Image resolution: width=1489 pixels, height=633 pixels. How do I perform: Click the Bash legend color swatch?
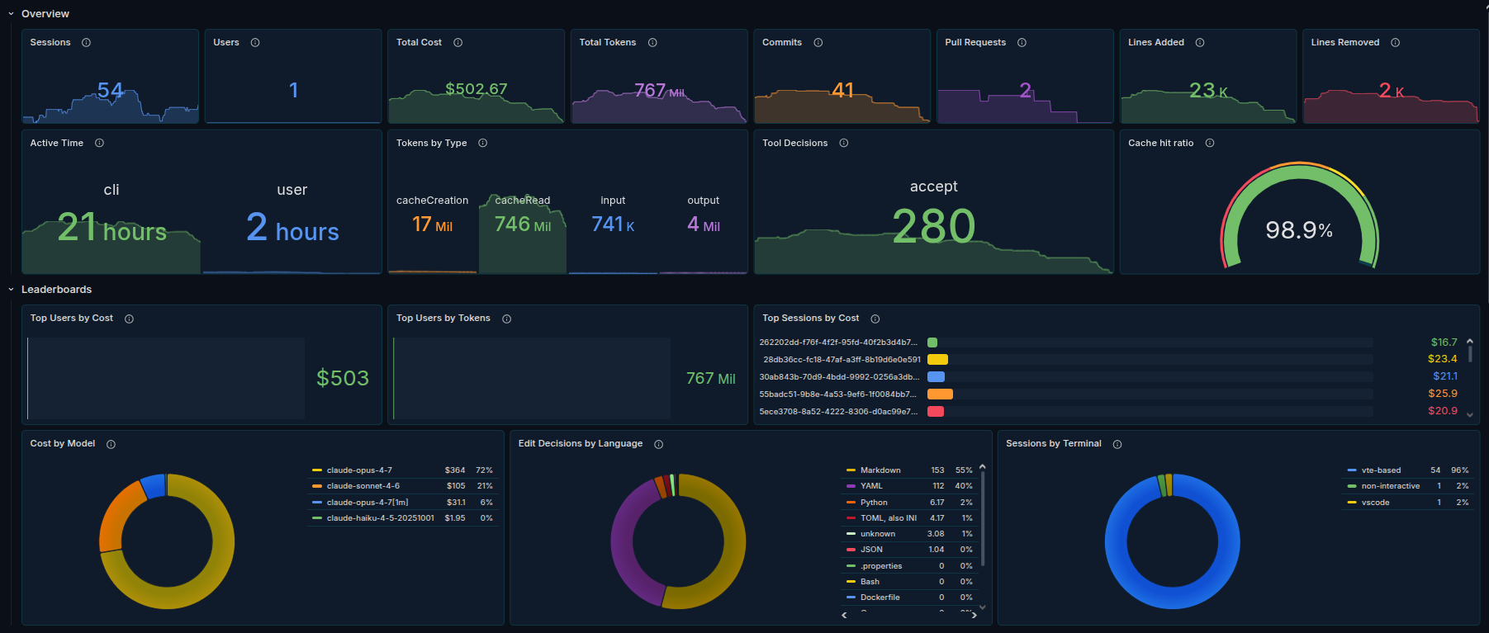click(x=851, y=582)
